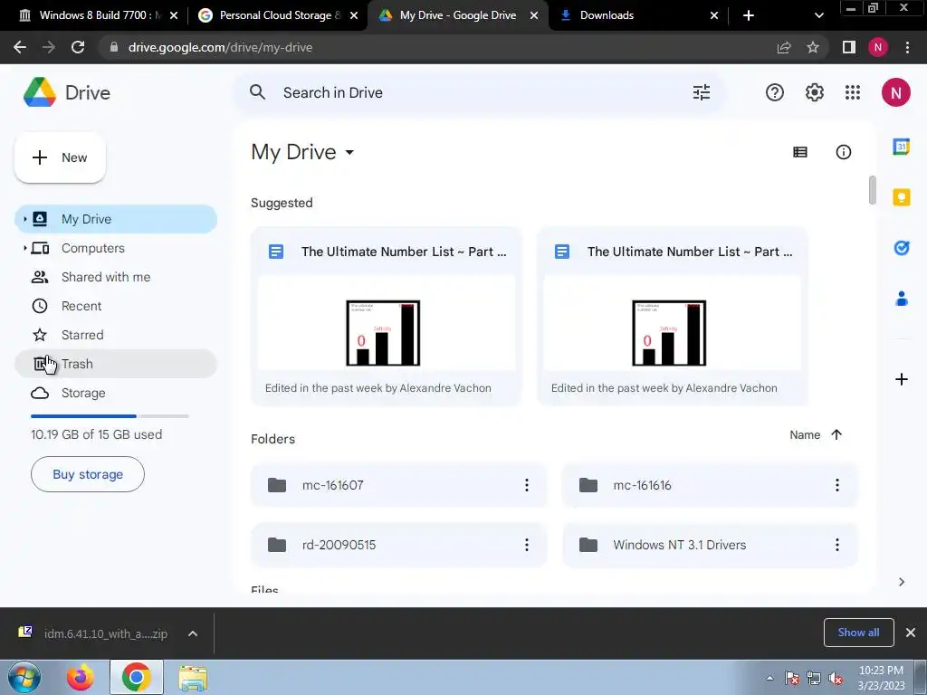This screenshot has width=927, height=695.
Task: Open the Drive settings gear icon
Action: 814,92
